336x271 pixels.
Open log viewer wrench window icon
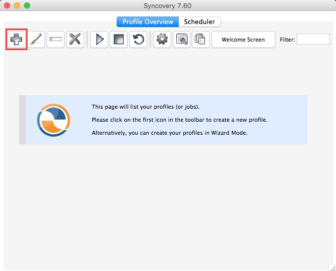point(181,40)
